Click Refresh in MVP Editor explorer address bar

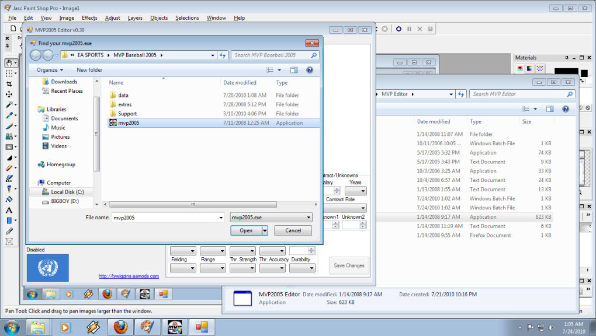461,94
